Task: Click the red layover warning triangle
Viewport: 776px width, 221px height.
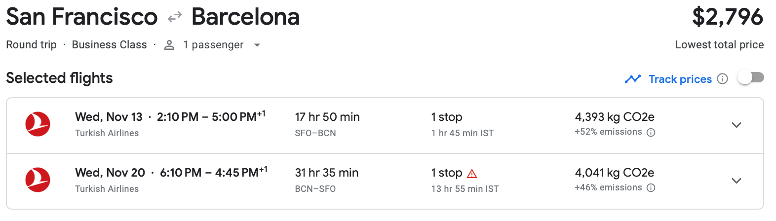Action: point(472,174)
